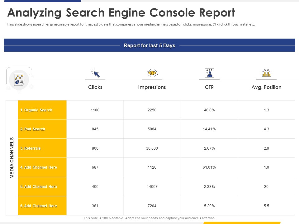Click the impressions value 5864

click(152, 129)
